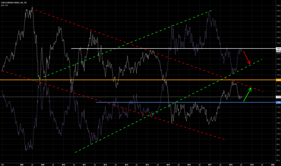Click the 155.0 price axis value
Viewport: 281px width, 166px height.
coord(279,16)
